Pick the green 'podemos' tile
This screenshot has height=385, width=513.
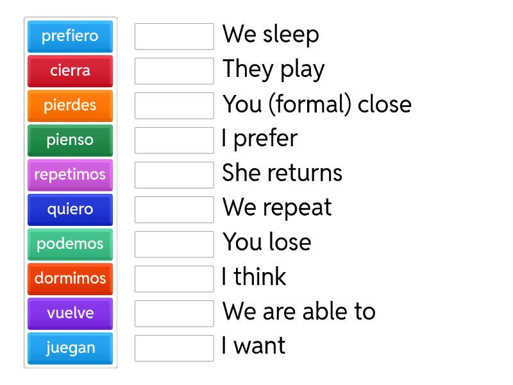(70, 244)
